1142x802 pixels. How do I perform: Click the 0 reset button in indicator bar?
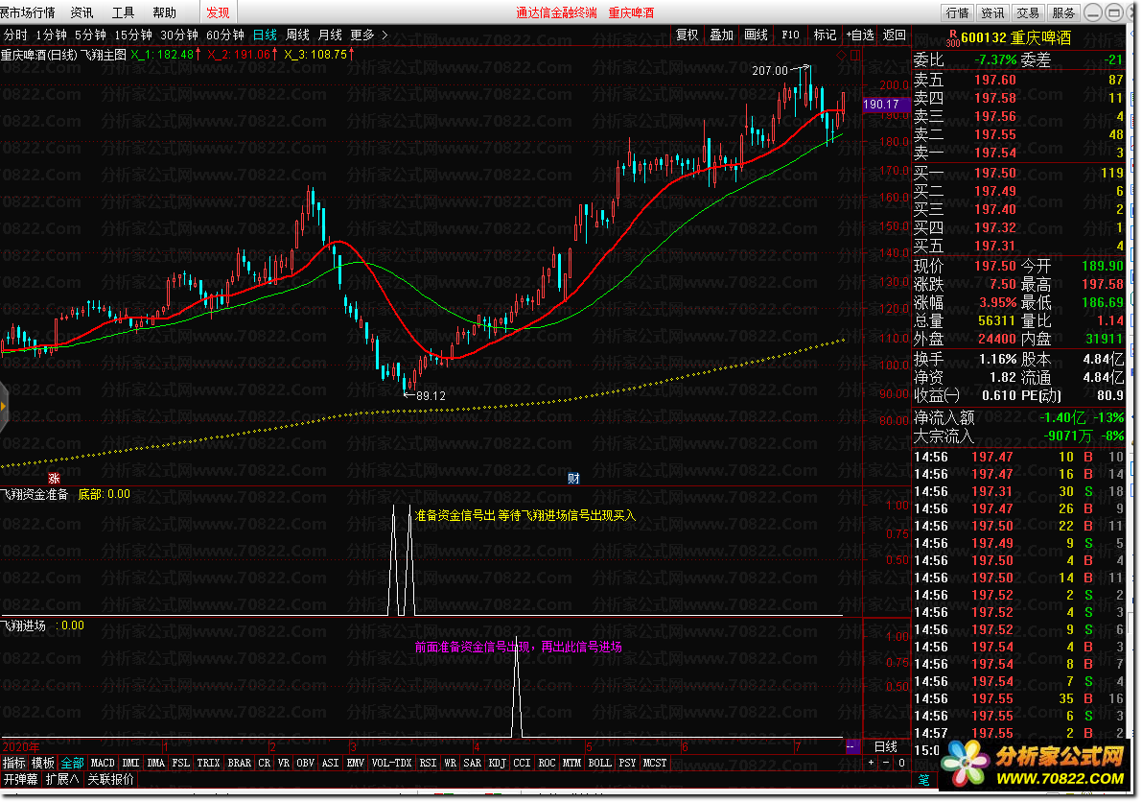point(901,763)
